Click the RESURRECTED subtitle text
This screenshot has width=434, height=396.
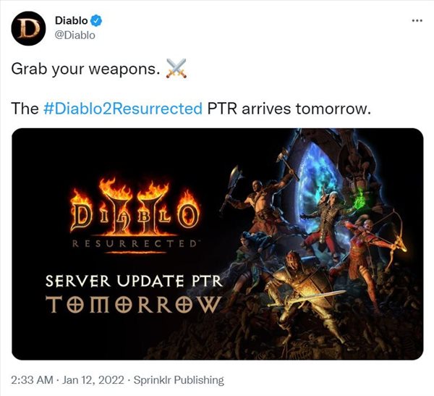(x=135, y=244)
